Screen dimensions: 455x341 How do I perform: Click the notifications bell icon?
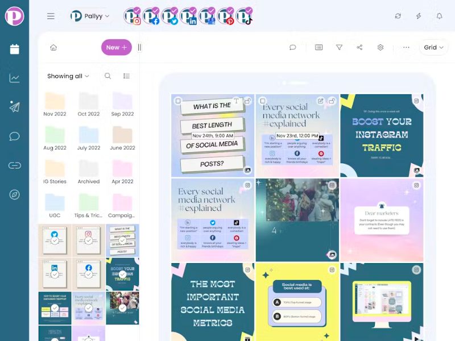tap(439, 16)
